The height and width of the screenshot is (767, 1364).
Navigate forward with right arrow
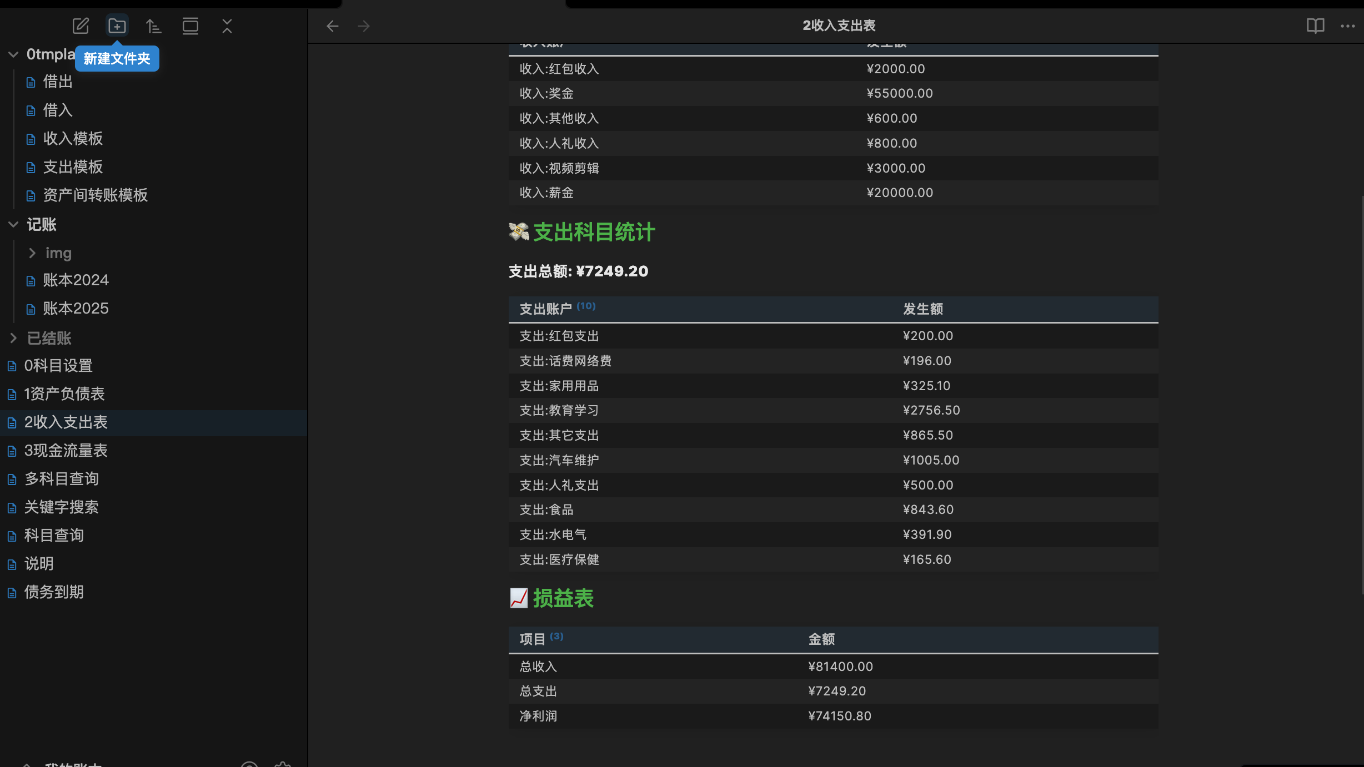click(364, 26)
